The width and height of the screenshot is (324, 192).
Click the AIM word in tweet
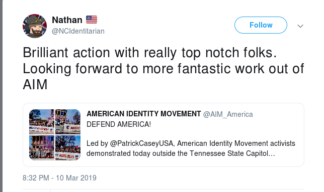click(35, 85)
